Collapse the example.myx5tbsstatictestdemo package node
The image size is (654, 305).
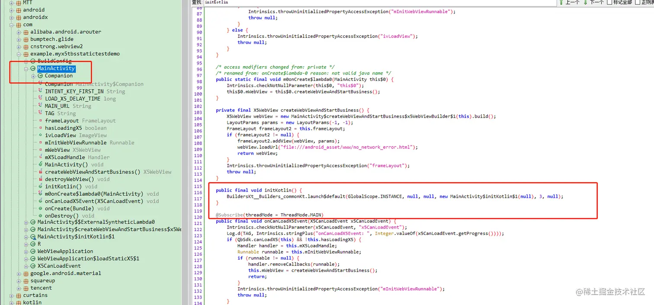[19, 54]
